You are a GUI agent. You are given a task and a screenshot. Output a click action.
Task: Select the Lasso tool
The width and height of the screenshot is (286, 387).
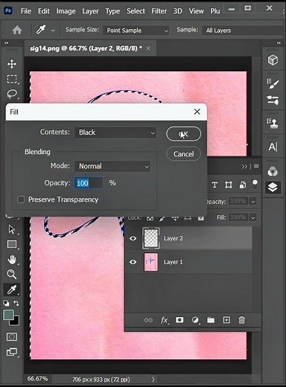click(12, 94)
